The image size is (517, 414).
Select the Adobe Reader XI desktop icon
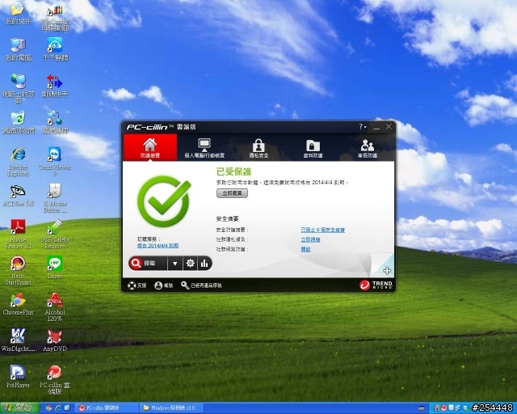18,234
